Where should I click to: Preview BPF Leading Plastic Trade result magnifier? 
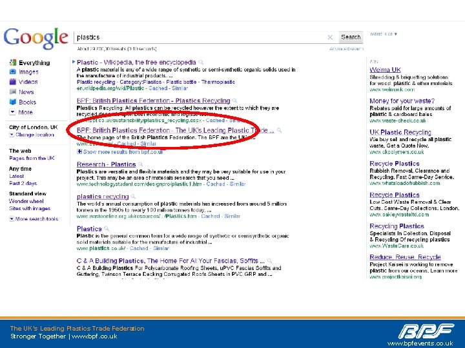coord(279,130)
